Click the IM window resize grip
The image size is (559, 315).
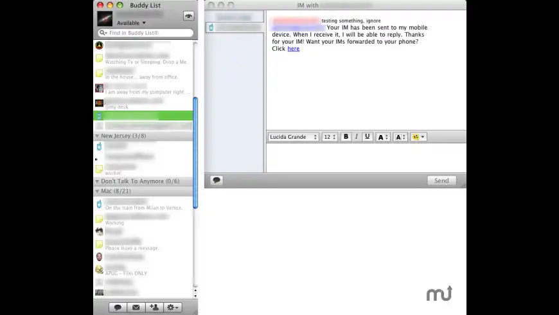(463, 185)
